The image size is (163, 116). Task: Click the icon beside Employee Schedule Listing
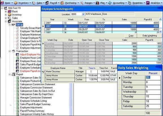tap(18, 101)
